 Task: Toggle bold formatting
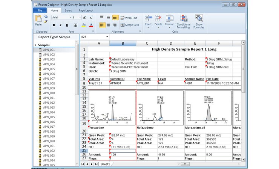click(54, 25)
